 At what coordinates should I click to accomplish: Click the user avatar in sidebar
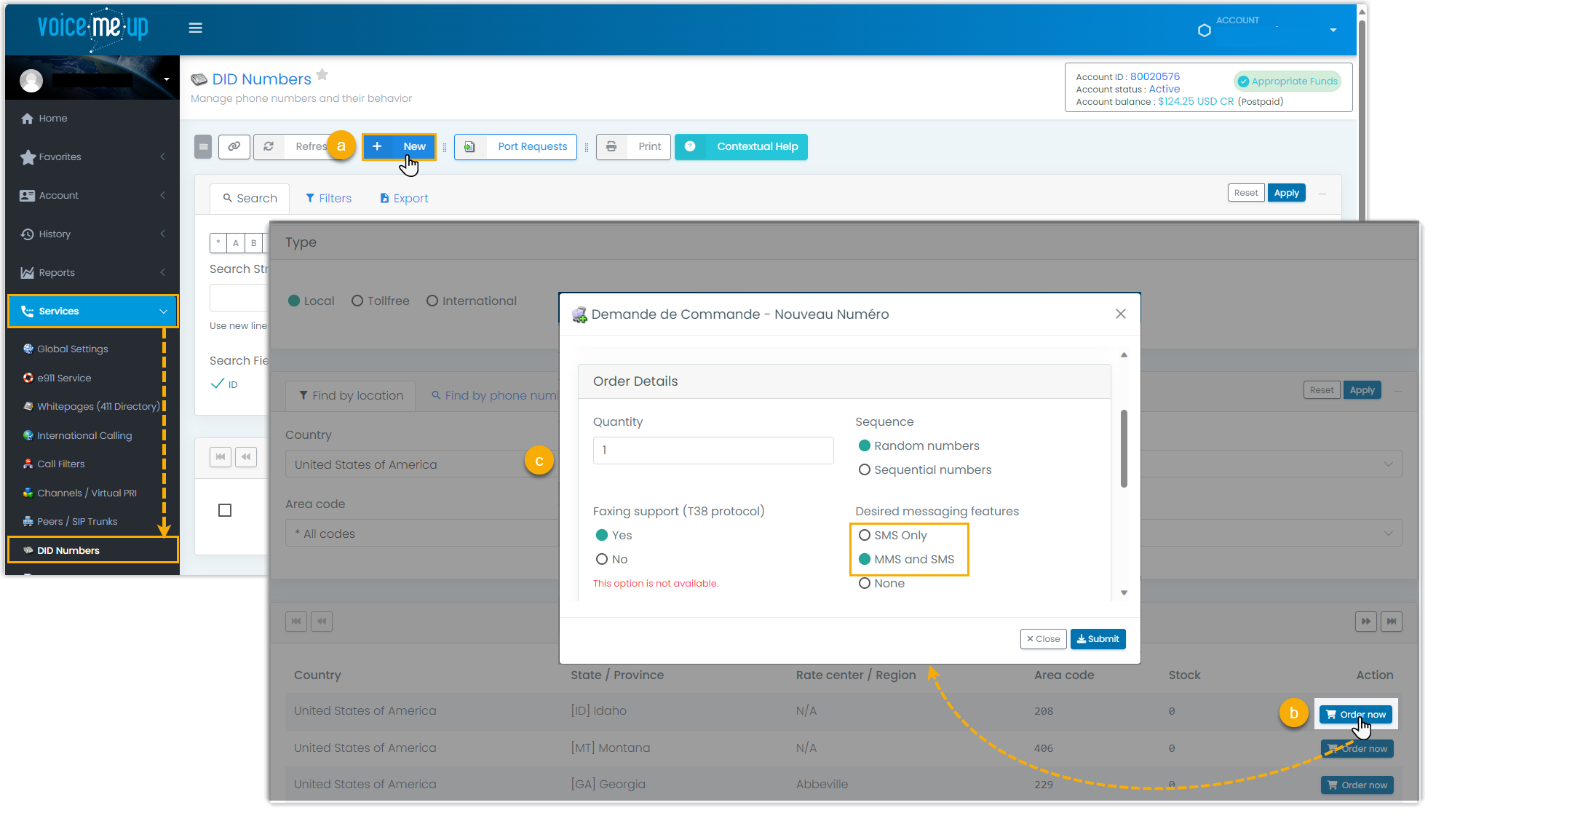(31, 79)
